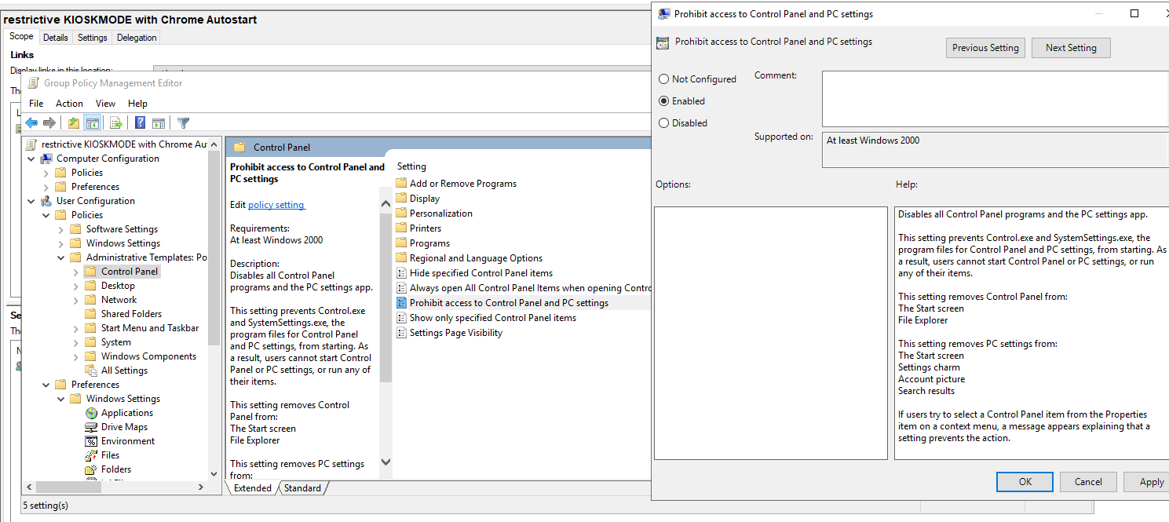Open the File menu in the editor
1169x522 pixels.
click(36, 104)
